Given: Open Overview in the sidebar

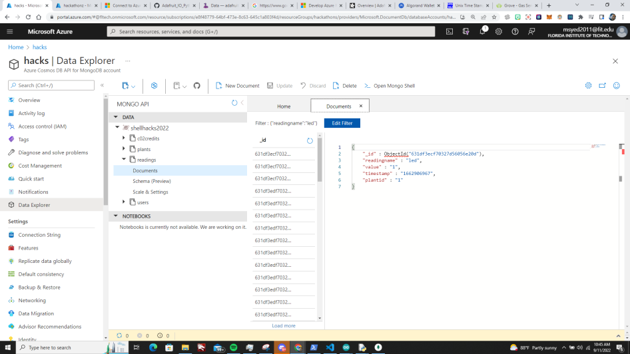Looking at the screenshot, I should 29,100.
